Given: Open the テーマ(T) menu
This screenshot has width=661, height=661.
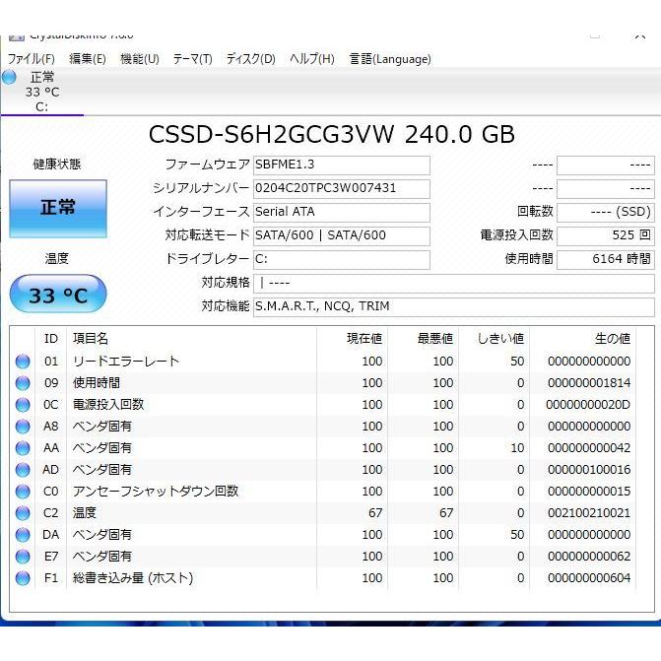Looking at the screenshot, I should [x=193, y=58].
